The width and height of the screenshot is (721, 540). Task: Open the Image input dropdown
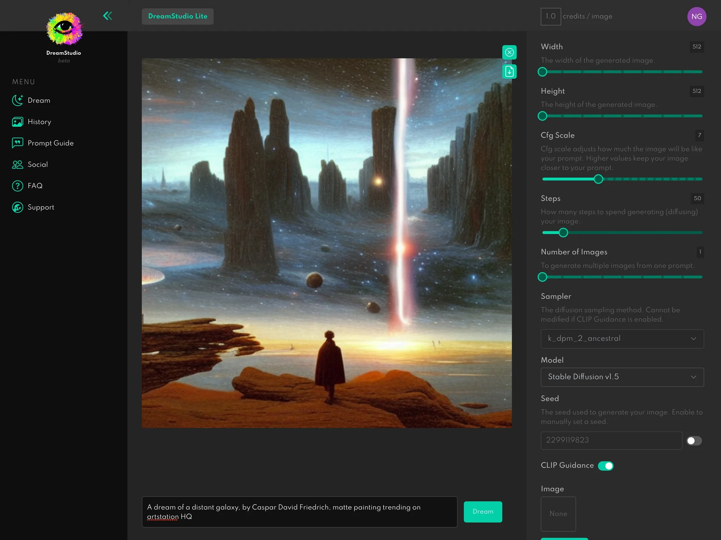[x=558, y=514]
